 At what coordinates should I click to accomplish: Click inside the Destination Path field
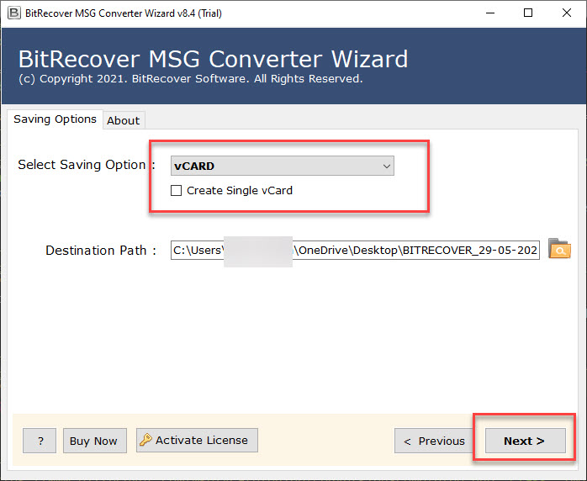tap(355, 250)
